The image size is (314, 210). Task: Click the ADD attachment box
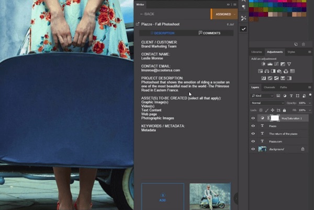(x=163, y=196)
